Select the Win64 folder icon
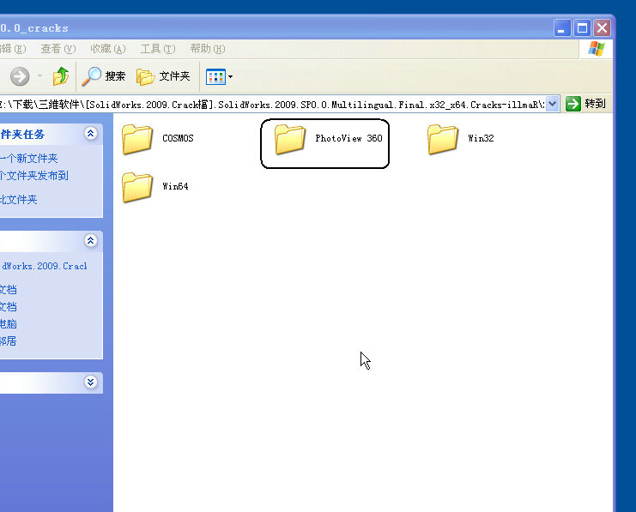636x512 pixels. click(137, 187)
